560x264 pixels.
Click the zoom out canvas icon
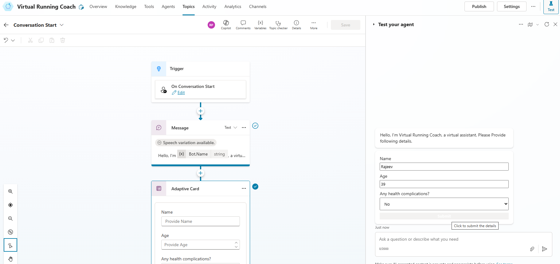click(10, 219)
